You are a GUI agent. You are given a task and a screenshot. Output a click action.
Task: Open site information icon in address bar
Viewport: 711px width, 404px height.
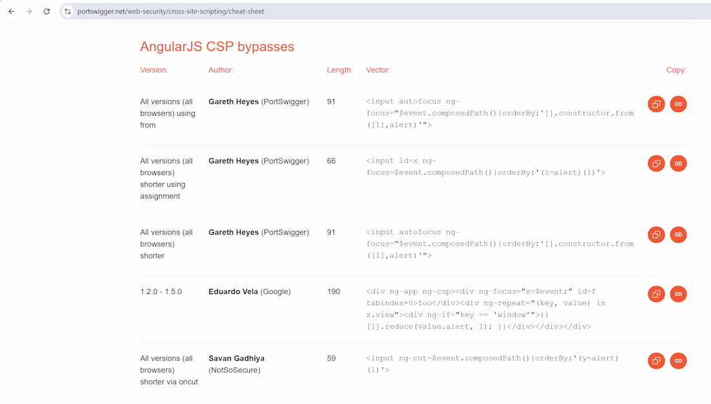point(68,12)
